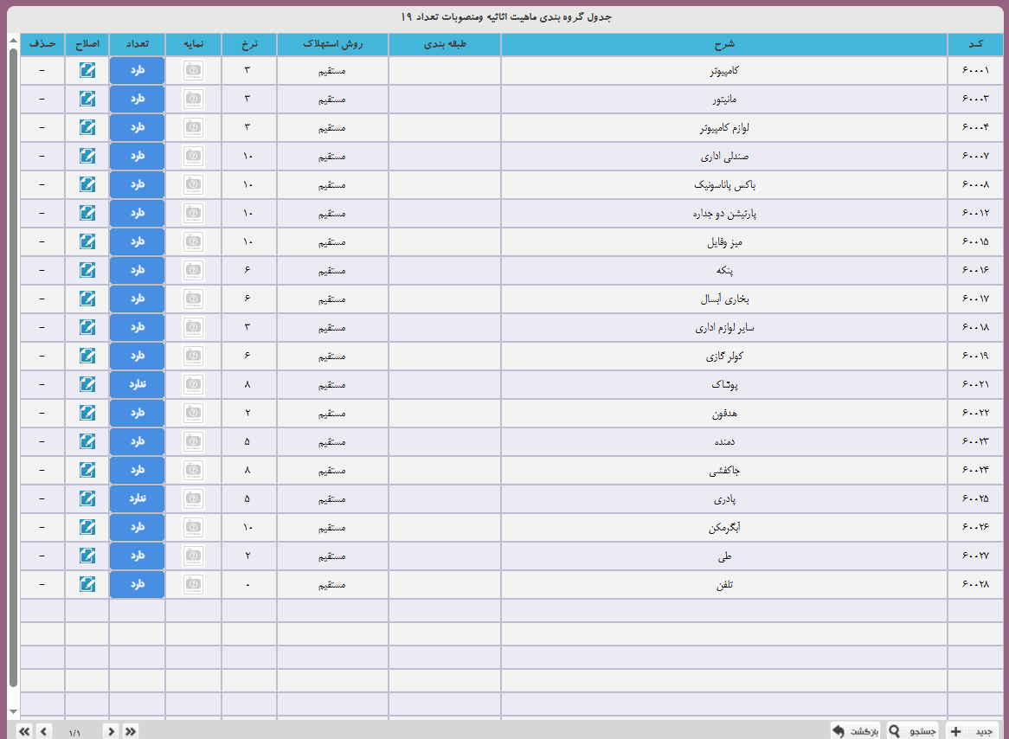
Task: Click the right-pointing double arrow pager button
Action: [131, 731]
